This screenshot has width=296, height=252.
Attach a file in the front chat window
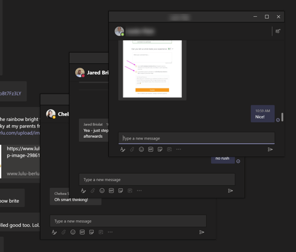pyautogui.click(x=132, y=149)
